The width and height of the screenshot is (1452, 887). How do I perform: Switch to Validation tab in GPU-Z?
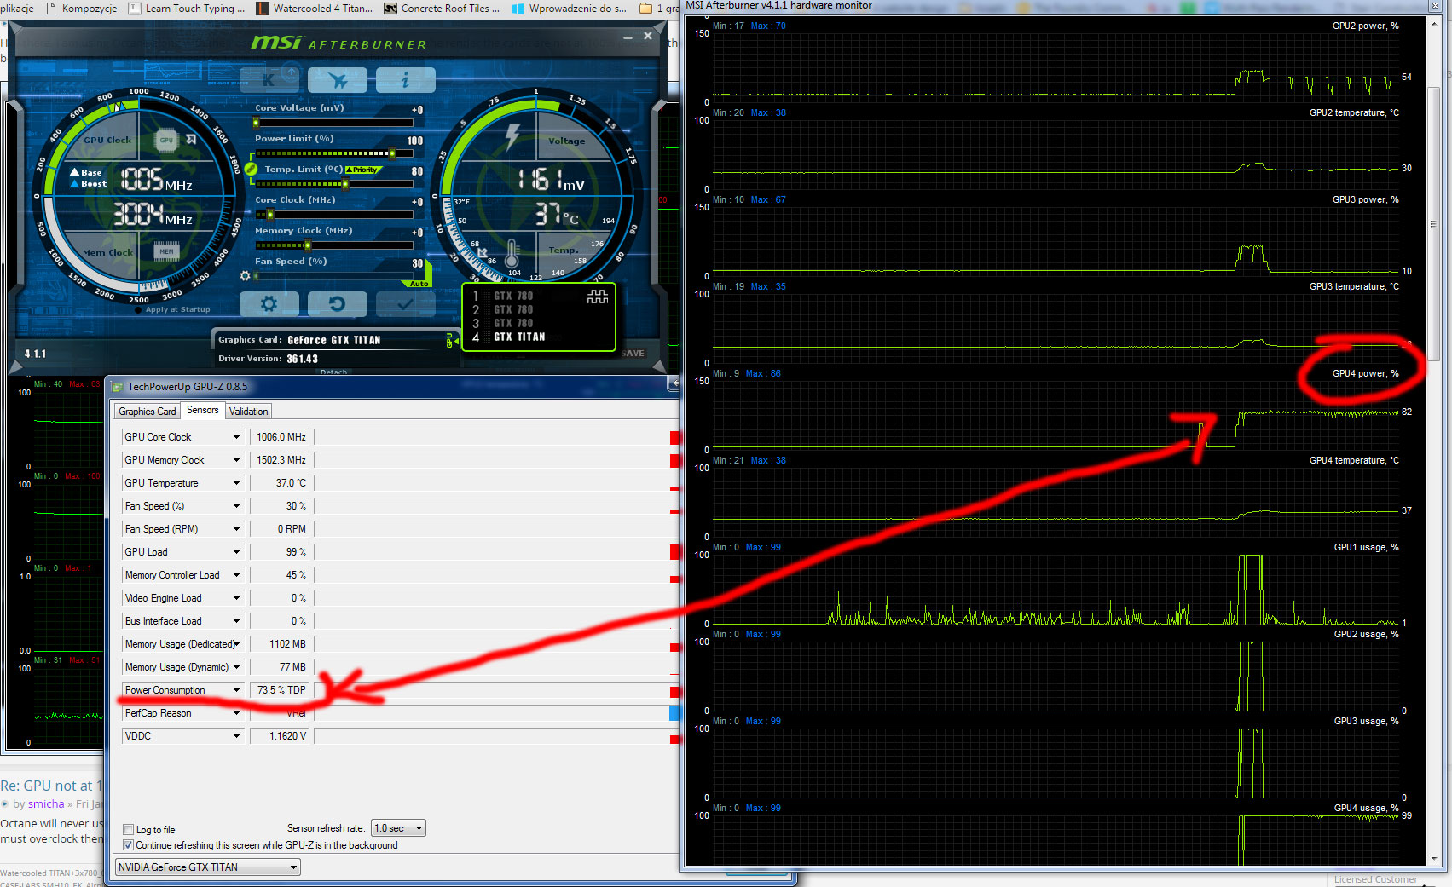coord(249,411)
